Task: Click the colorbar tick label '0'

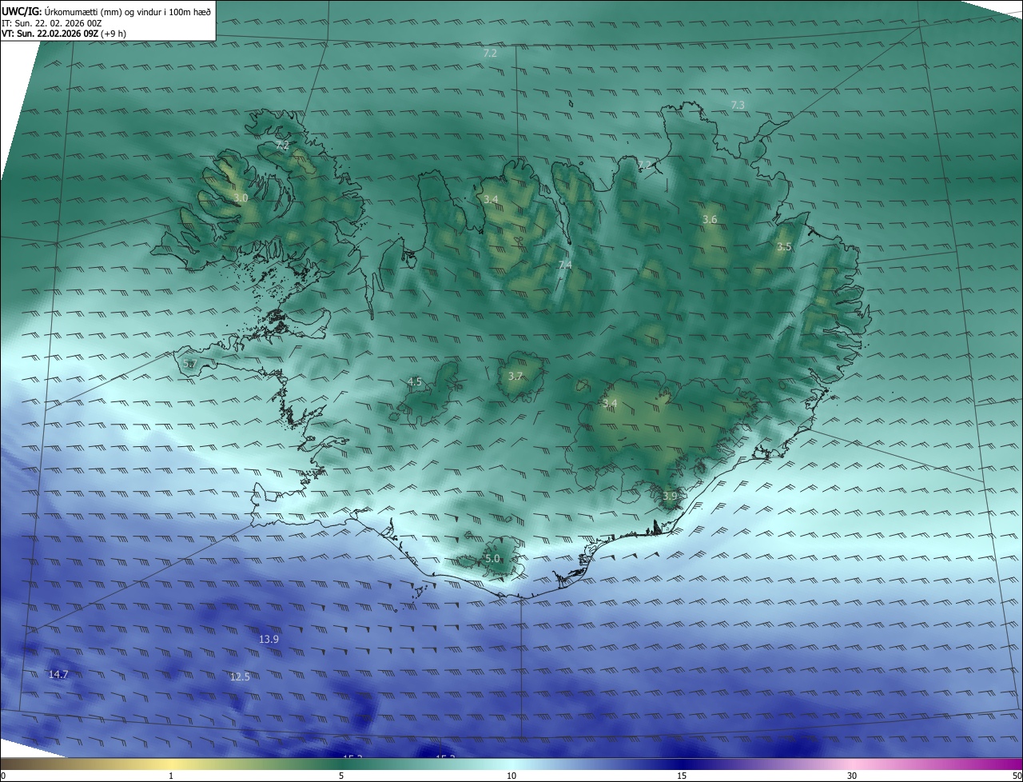Action: 2,776
